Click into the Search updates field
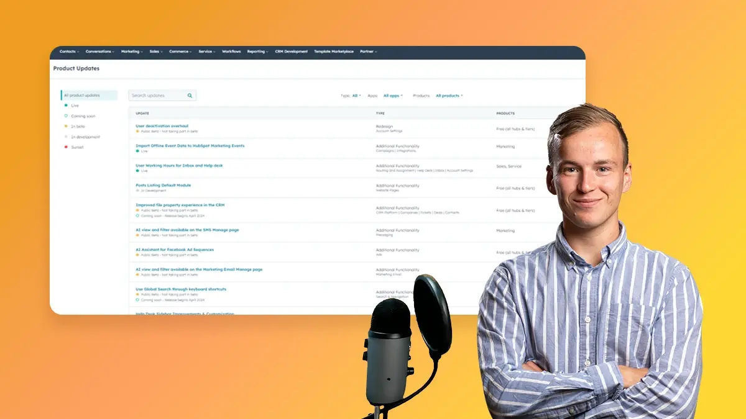746x419 pixels. tap(157, 96)
